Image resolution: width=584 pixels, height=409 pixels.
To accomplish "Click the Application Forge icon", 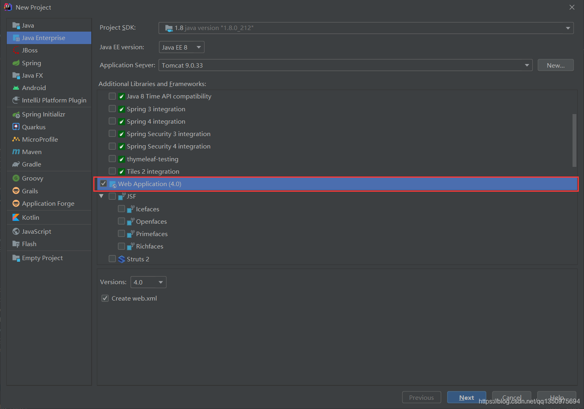I will click(16, 203).
